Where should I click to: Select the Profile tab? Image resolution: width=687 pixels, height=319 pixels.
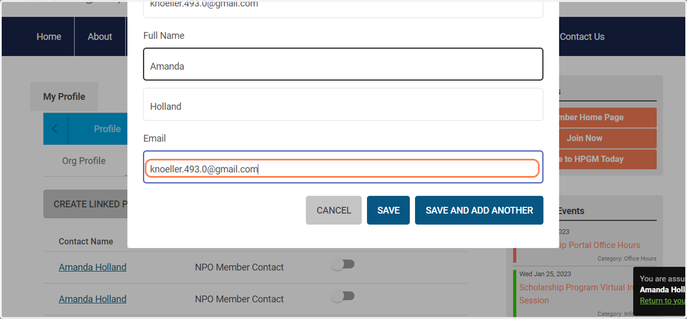(107, 129)
